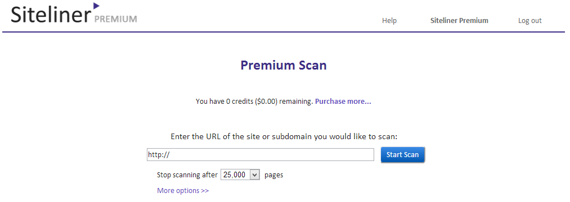This screenshot has height=202, width=570.
Task: Start the premium scan
Action: tap(402, 154)
